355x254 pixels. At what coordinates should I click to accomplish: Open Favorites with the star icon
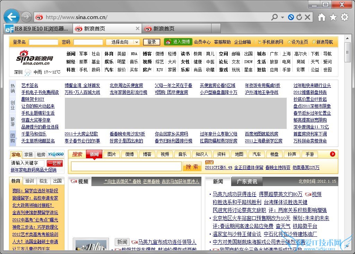333,17
